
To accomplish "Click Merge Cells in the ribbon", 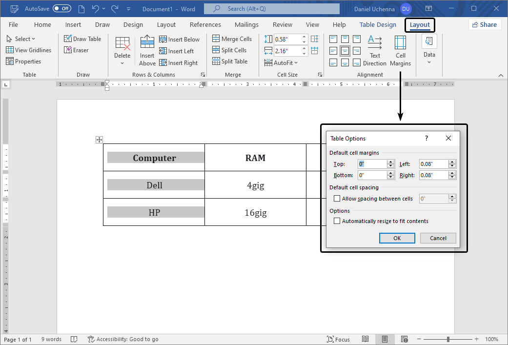I will [x=232, y=39].
